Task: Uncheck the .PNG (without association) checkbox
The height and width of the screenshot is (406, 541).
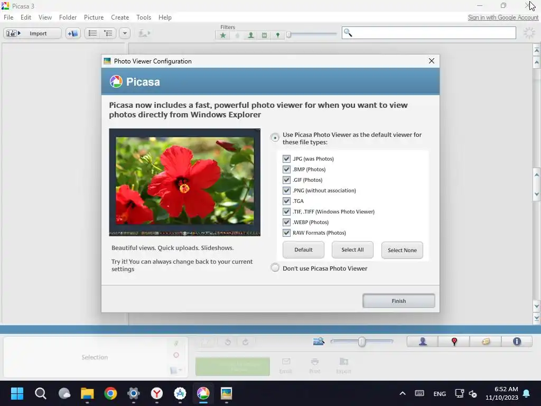Action: (x=286, y=190)
